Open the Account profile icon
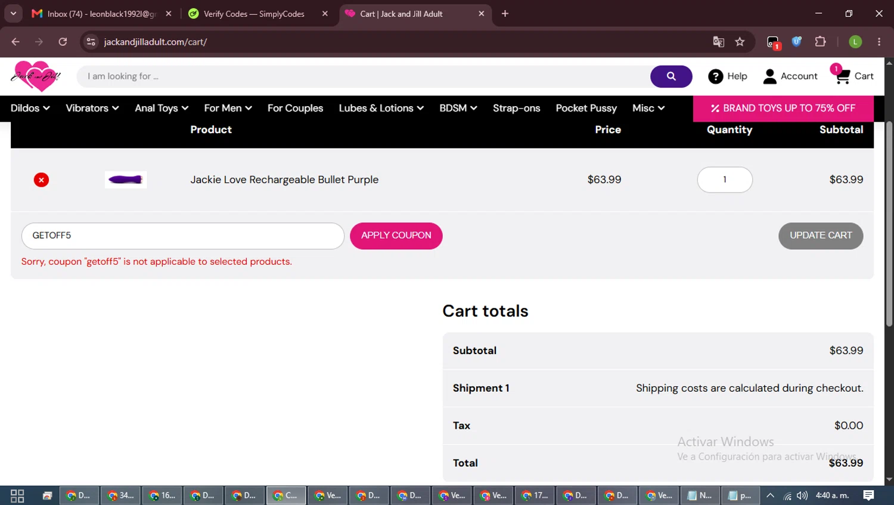Viewport: 894px width, 505px height. click(x=770, y=76)
